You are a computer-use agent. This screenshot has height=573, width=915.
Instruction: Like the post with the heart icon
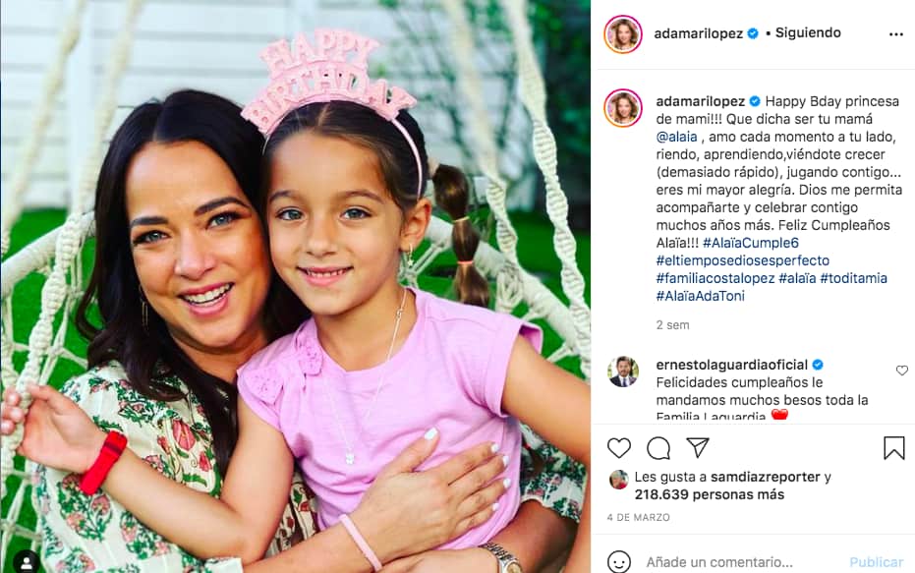[x=618, y=448]
